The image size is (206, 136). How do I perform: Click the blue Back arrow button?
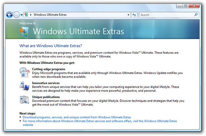(9, 15)
